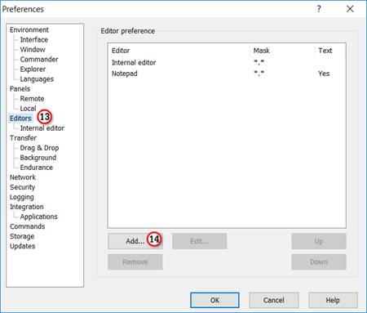The height and width of the screenshot is (313, 367).
Task: Open the Logging page
Action: click(22, 197)
